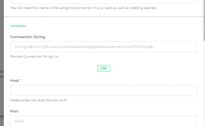Click the 'Please enter the Host Domain' hint
Viewport: 205px width, 126px height.
coord(38,100)
